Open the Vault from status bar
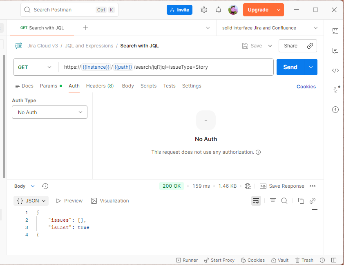This screenshot has height=265, width=344. pyautogui.click(x=280, y=260)
